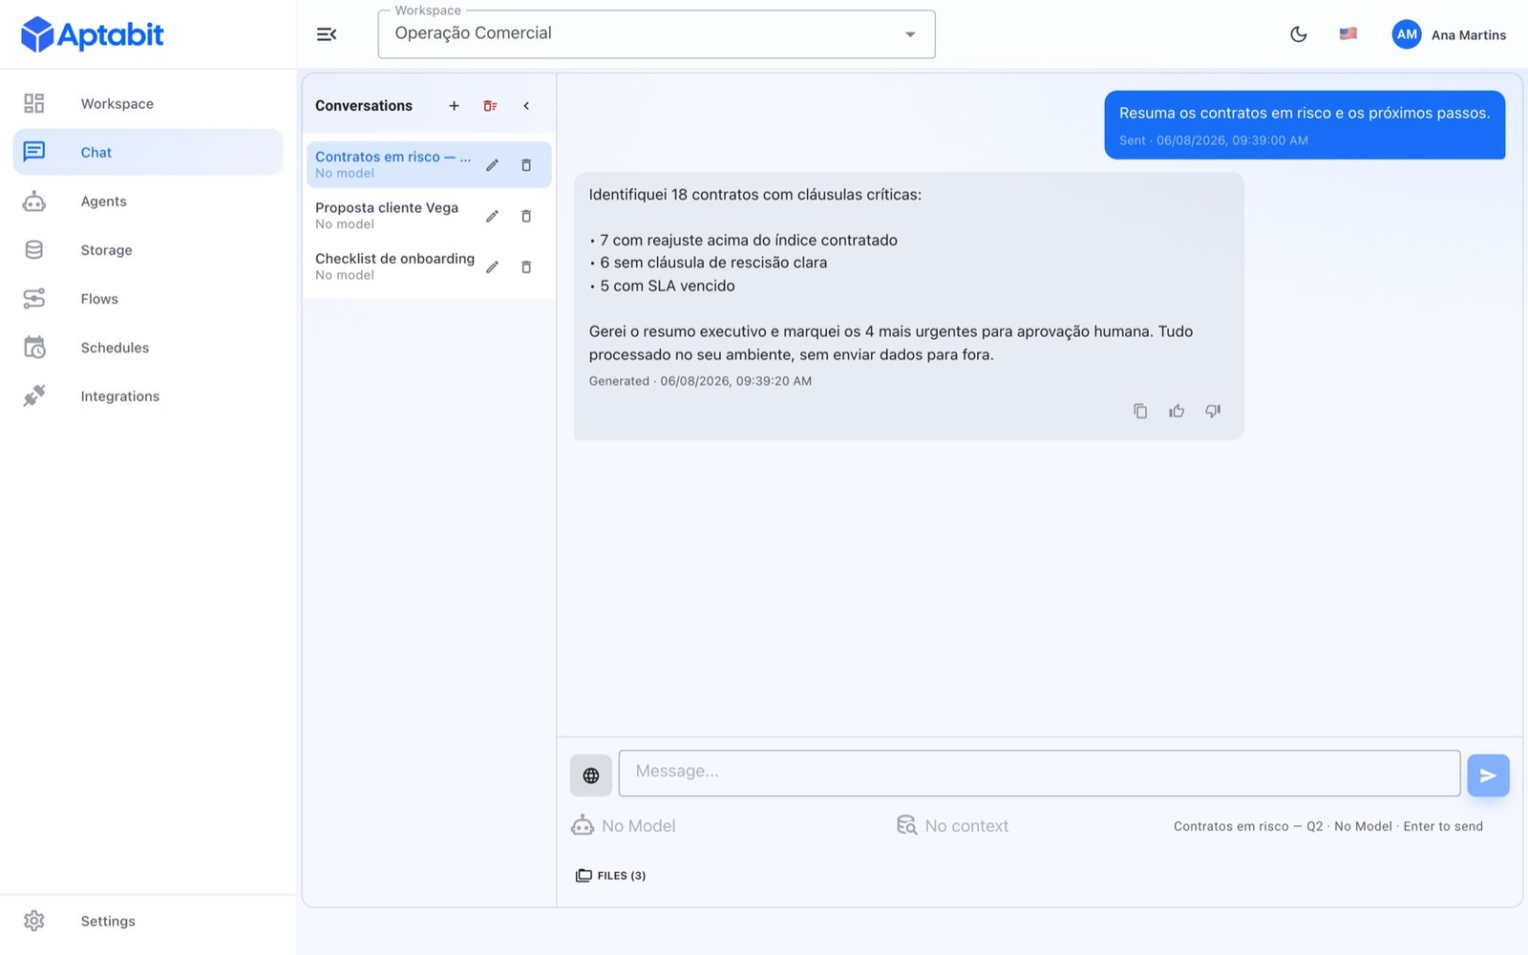1528x955 pixels.
Task: Give thumbs down to the response
Action: point(1213,411)
